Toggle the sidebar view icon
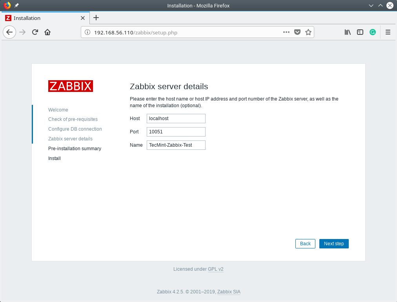Image resolution: width=397 pixels, height=302 pixels. point(360,32)
